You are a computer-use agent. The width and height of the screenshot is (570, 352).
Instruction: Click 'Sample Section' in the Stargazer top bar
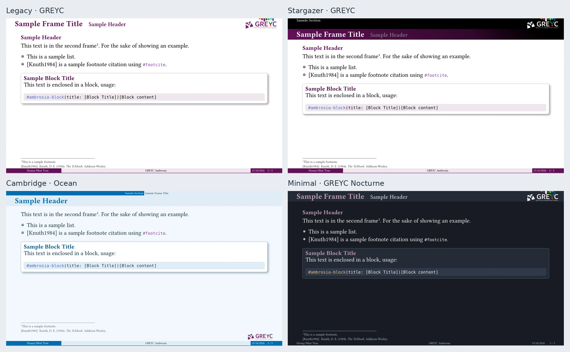pyautogui.click(x=308, y=21)
